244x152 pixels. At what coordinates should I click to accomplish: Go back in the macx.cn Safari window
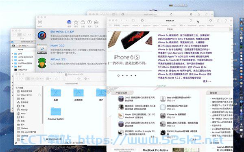click(122, 20)
